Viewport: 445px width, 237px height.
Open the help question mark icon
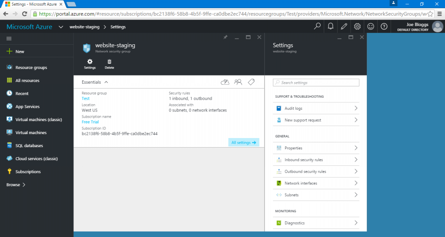384,26
